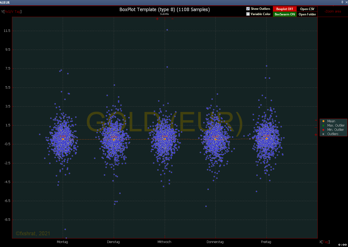The height and width of the screenshot is (247, 348).
Task: Enable the Variable Color checkbox
Action: 248,14
